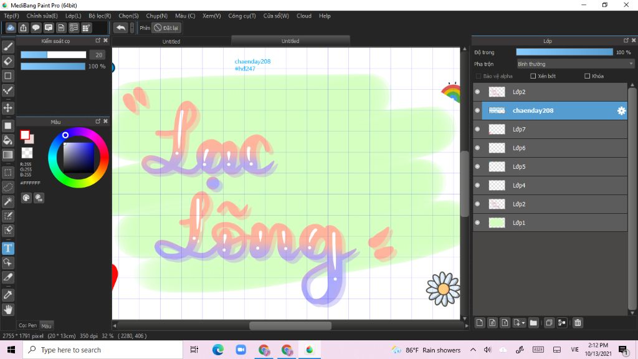Enable the Khóa checkbox
Viewport: 638px width, 359px height.
[587, 76]
